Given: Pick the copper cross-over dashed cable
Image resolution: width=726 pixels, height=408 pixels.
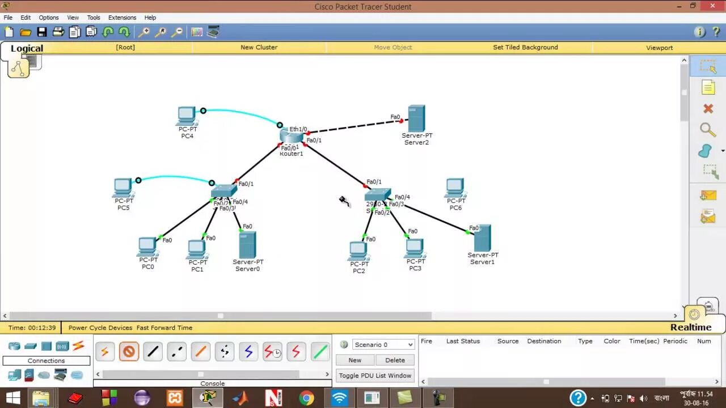Looking at the screenshot, I should click(x=176, y=352).
